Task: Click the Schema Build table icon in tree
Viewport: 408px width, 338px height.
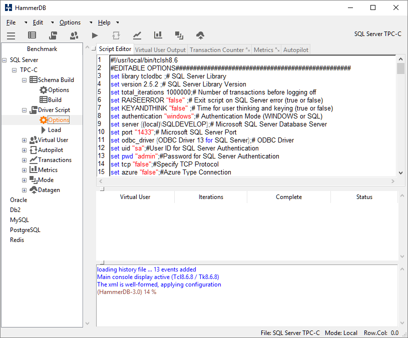Action: click(34, 80)
